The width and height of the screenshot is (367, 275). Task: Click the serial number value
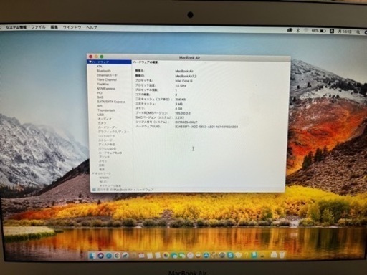[x=186, y=122]
